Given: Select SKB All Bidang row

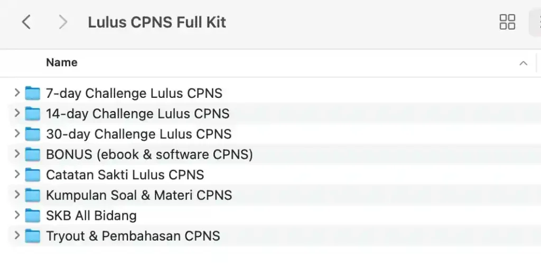Looking at the screenshot, I should coord(275,216).
